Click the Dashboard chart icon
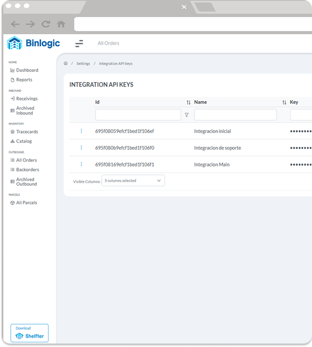The width and height of the screenshot is (312, 347). coord(12,70)
